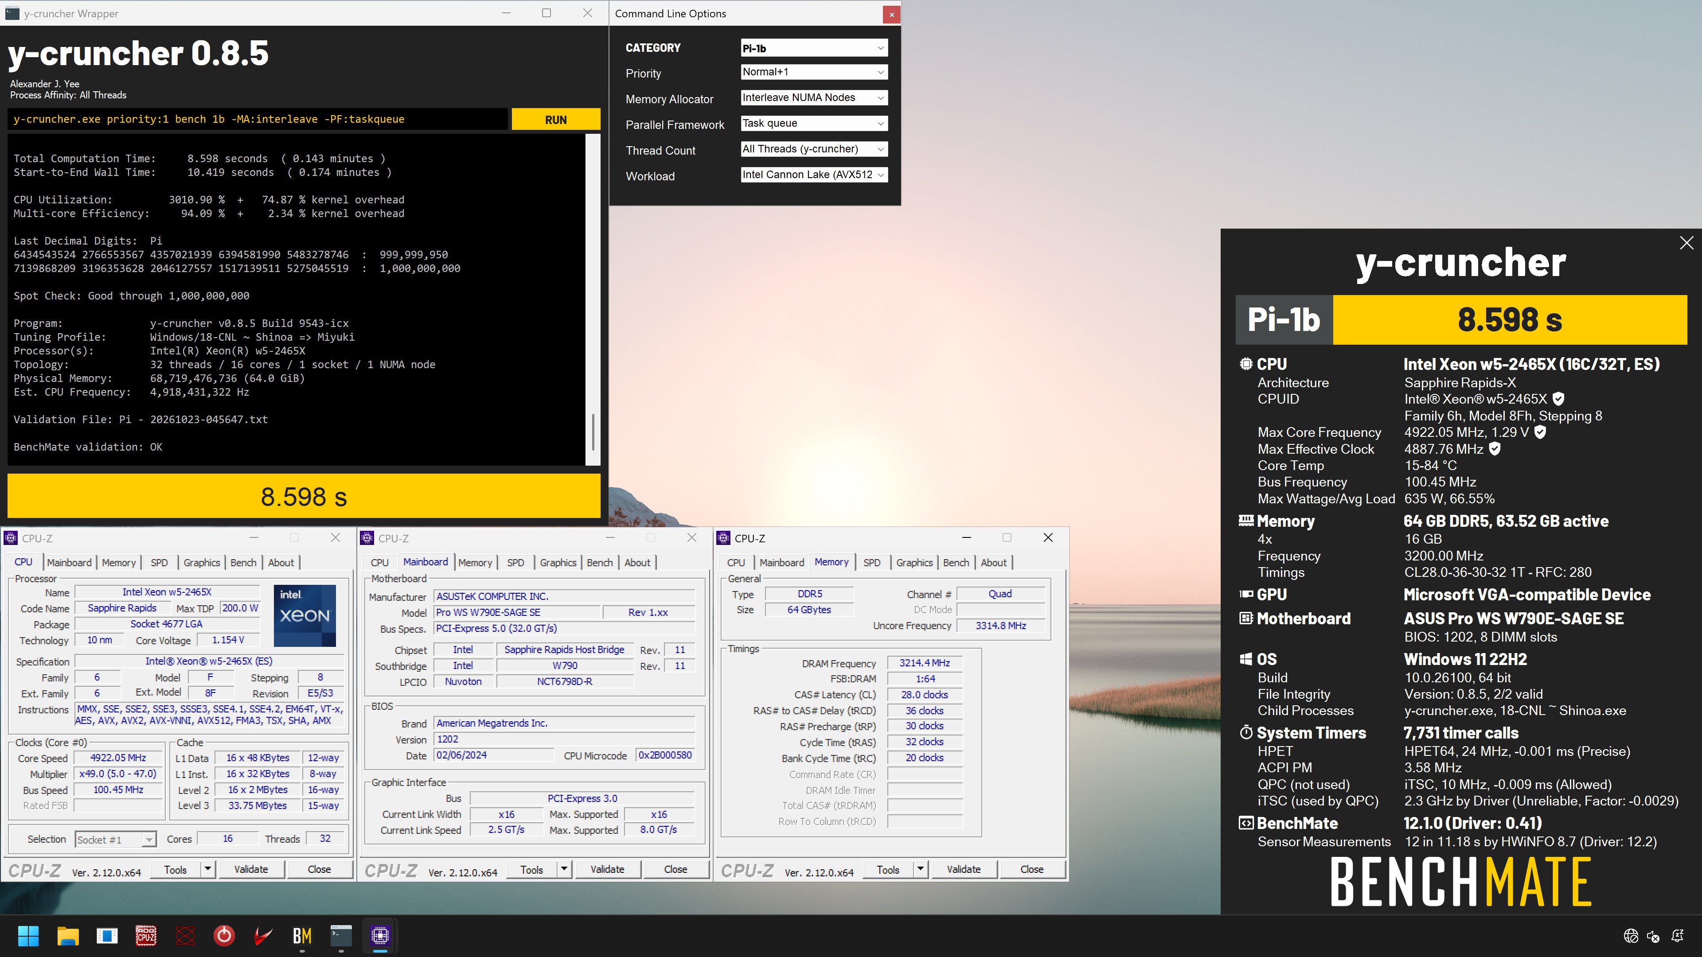
Task: Expand Tools arrow in left CPU-Z window
Action: click(x=207, y=869)
